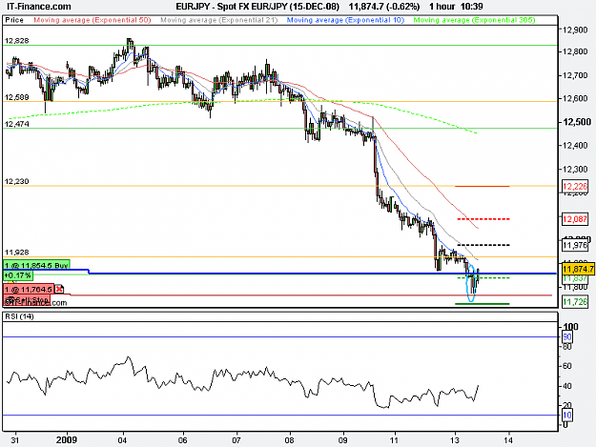Click the EURJPY - Spot FX chart title
596x447 pixels.
pyautogui.click(x=257, y=7)
